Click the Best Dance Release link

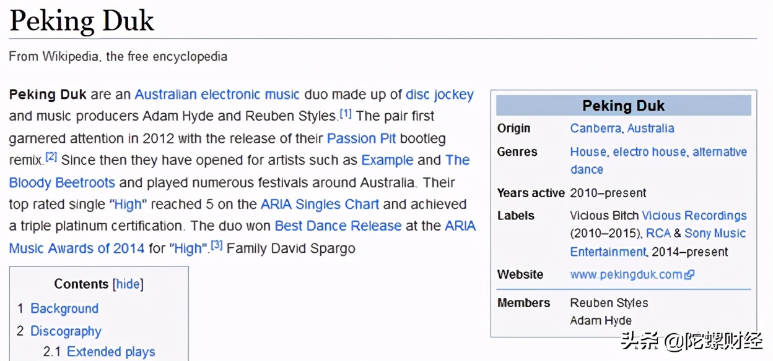[338, 226]
